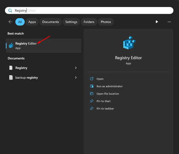The width and height of the screenshot is (179, 154).
Task: Click the play icon beside the filters
Action: pos(157,22)
